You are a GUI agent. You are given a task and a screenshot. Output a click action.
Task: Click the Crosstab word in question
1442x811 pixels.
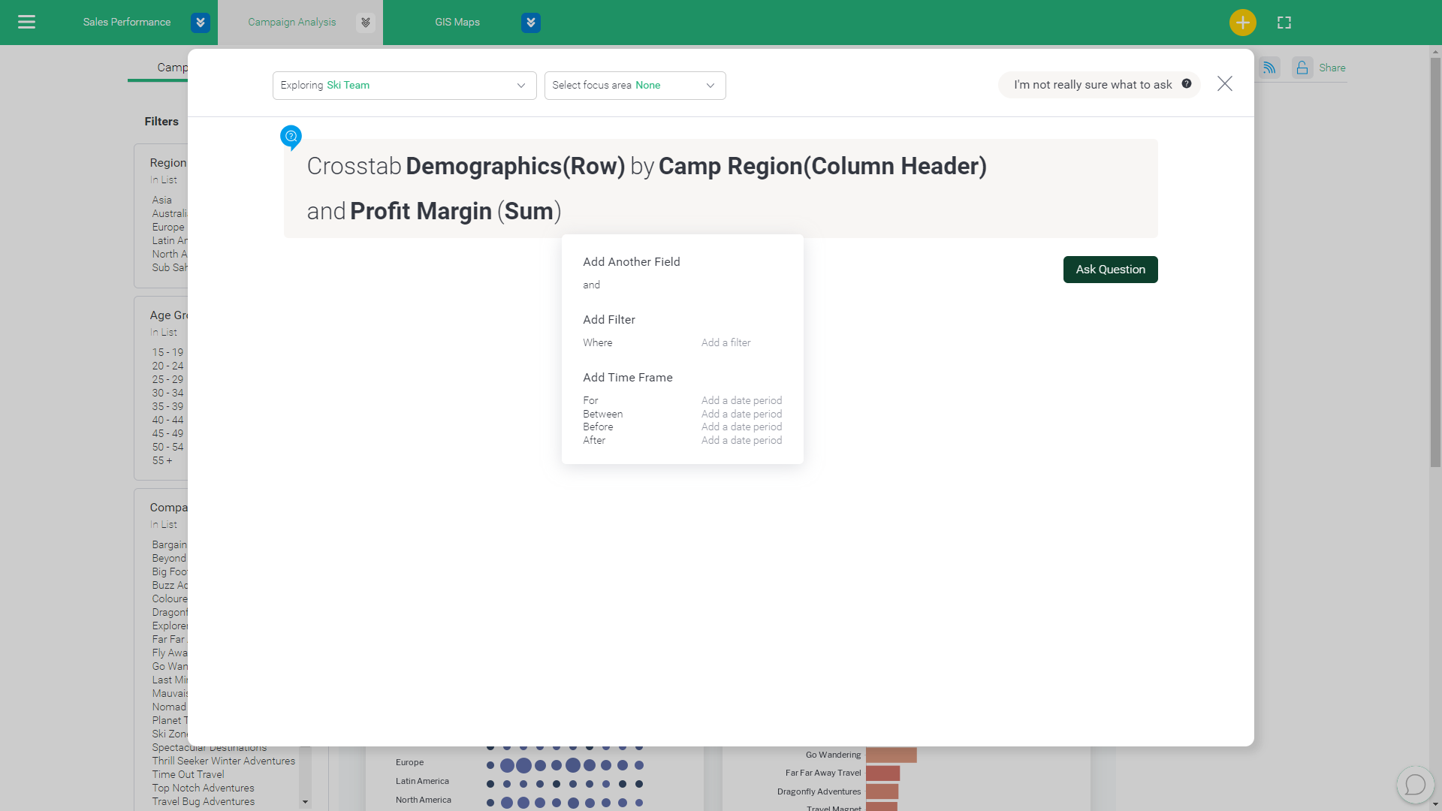point(354,166)
